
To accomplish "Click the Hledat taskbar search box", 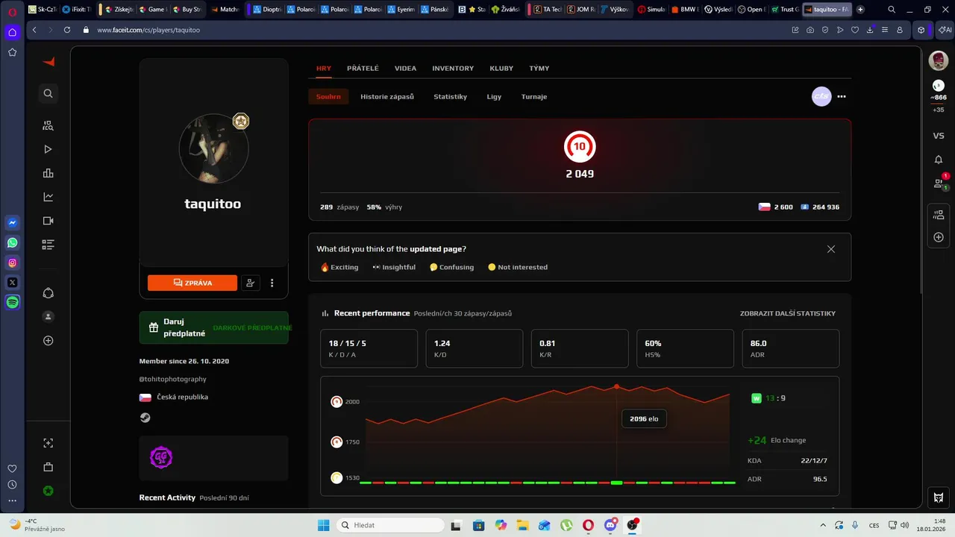I will 392,525.
